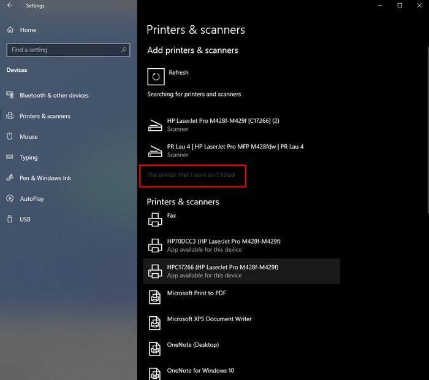The image size is (429, 380).
Task: Click the Bluetooth devices sidebar icon
Action: [x=10, y=95]
